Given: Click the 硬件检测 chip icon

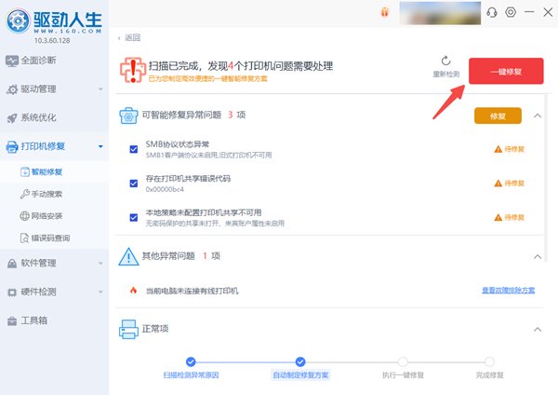Looking at the screenshot, I should pyautogui.click(x=12, y=293).
